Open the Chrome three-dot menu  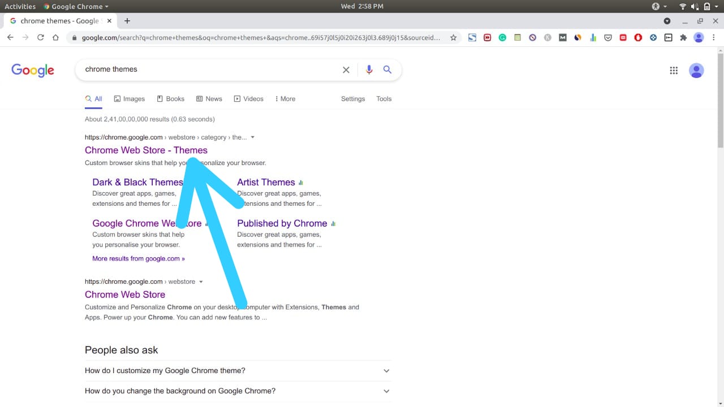click(714, 38)
